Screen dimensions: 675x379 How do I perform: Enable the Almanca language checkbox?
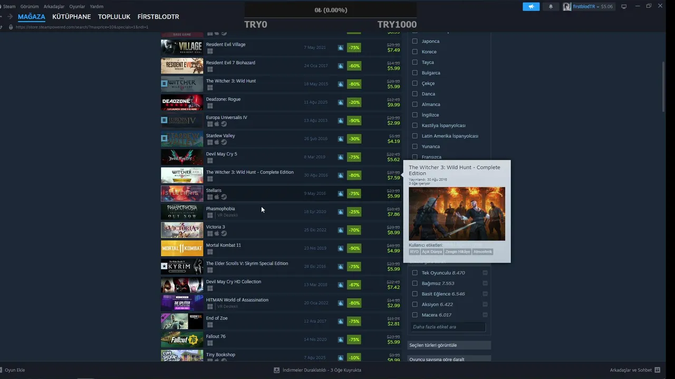[414, 104]
